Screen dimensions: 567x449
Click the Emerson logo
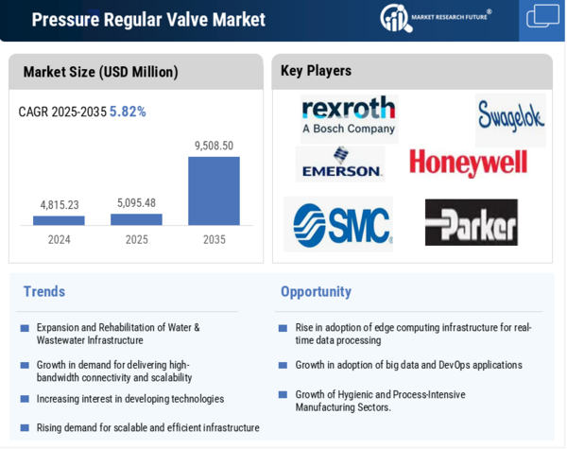tap(340, 164)
